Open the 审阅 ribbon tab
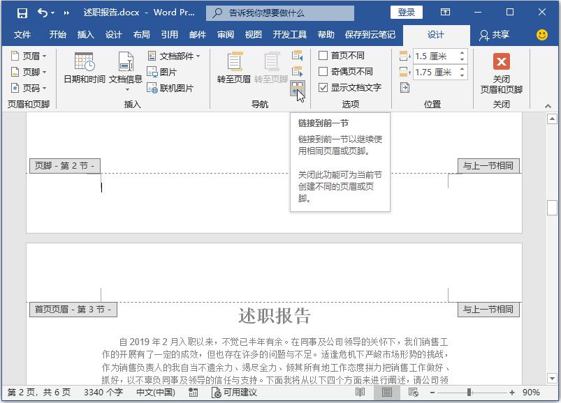 tap(225, 35)
